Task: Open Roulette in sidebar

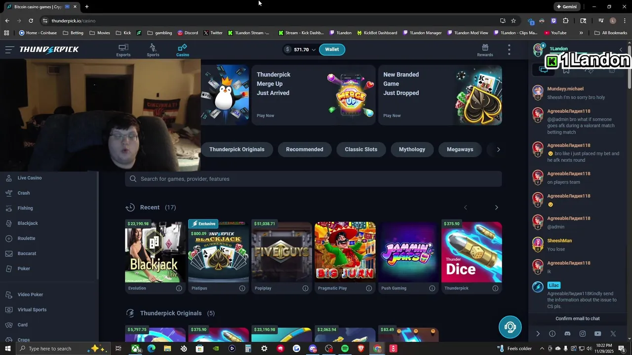Action: coord(27,239)
